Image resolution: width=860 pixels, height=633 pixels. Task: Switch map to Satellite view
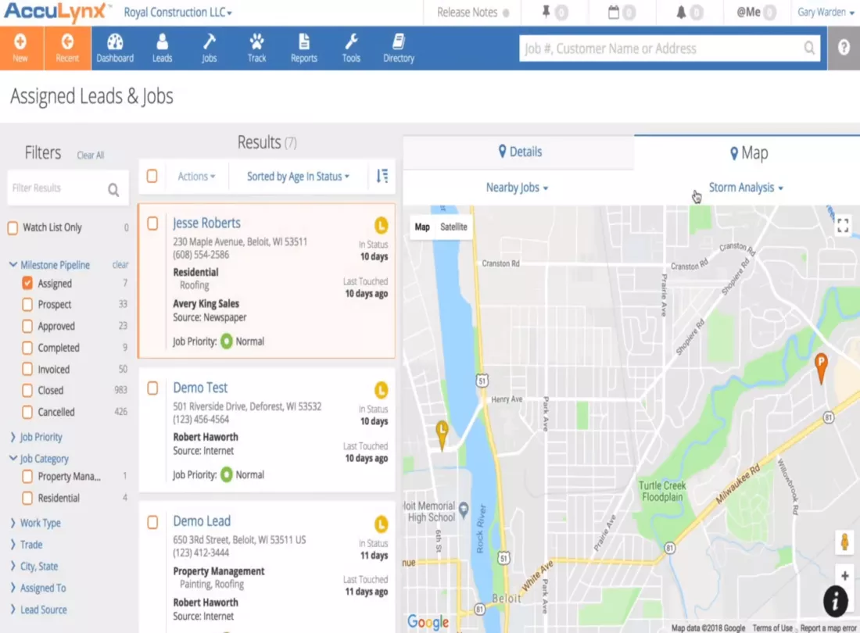[453, 227]
